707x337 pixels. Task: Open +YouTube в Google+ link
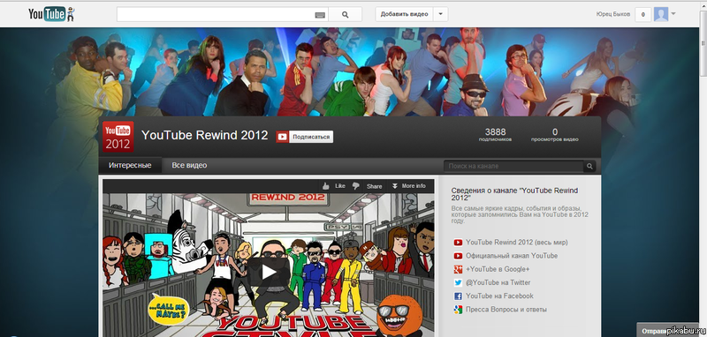coord(498,269)
